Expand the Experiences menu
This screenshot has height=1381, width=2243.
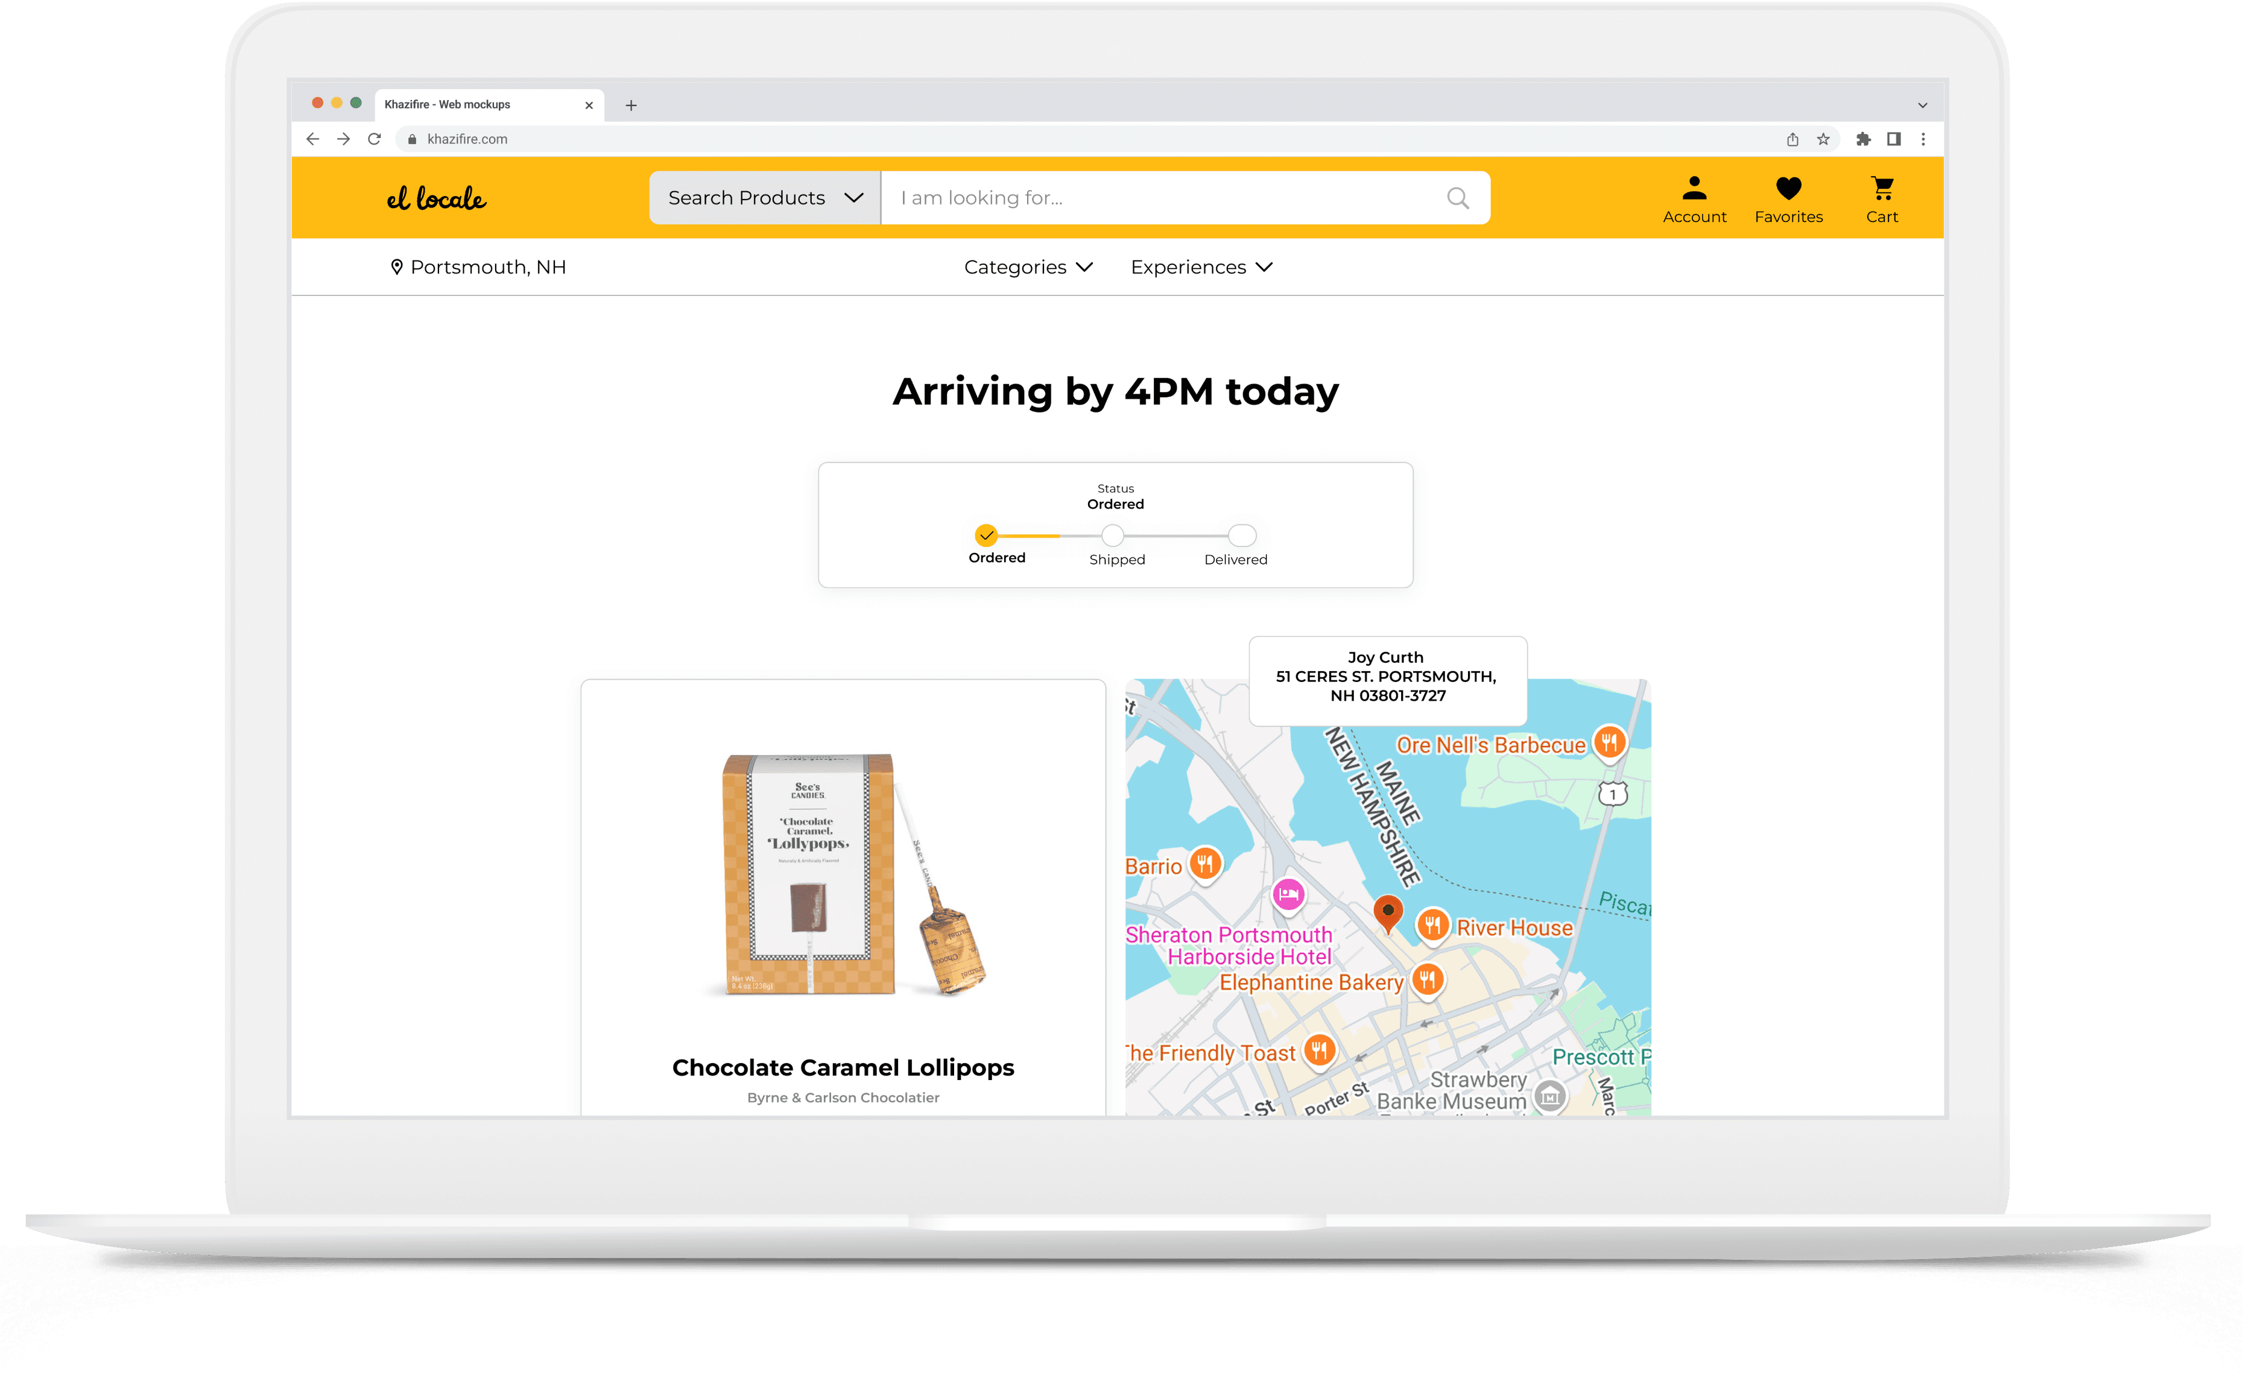coord(1201,268)
